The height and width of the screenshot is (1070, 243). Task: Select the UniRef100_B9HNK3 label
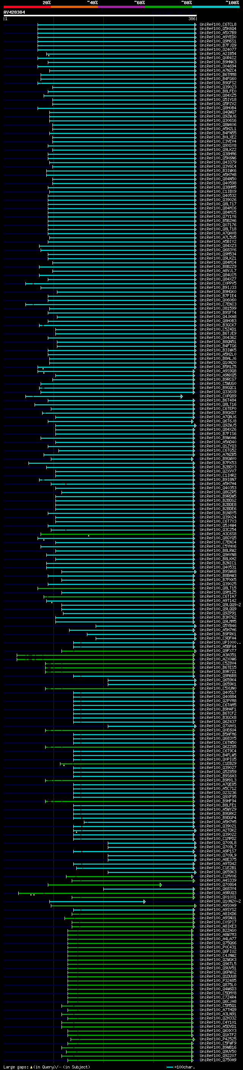click(218, 62)
